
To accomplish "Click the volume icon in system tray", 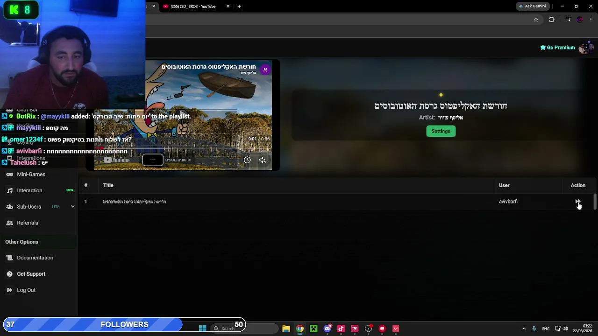I will pos(565,329).
